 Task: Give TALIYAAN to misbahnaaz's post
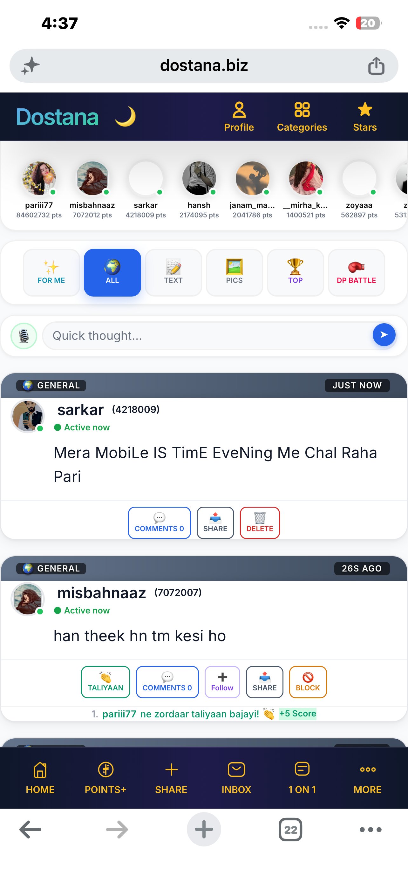click(x=105, y=682)
